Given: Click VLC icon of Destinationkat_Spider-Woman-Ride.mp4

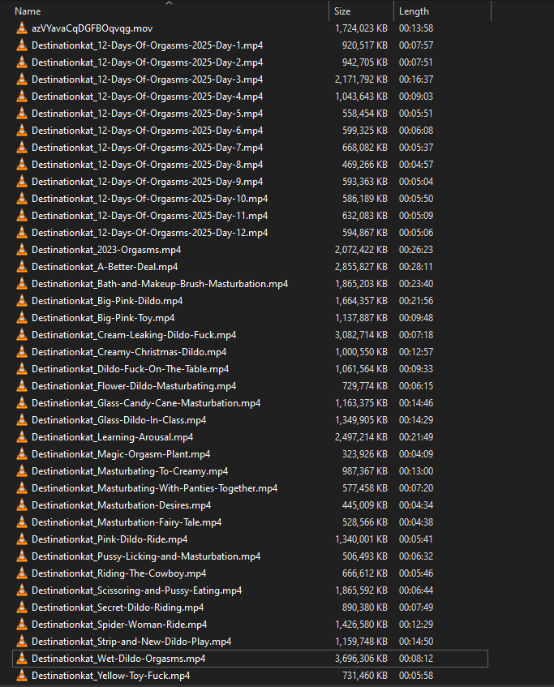Looking at the screenshot, I should 21,625.
